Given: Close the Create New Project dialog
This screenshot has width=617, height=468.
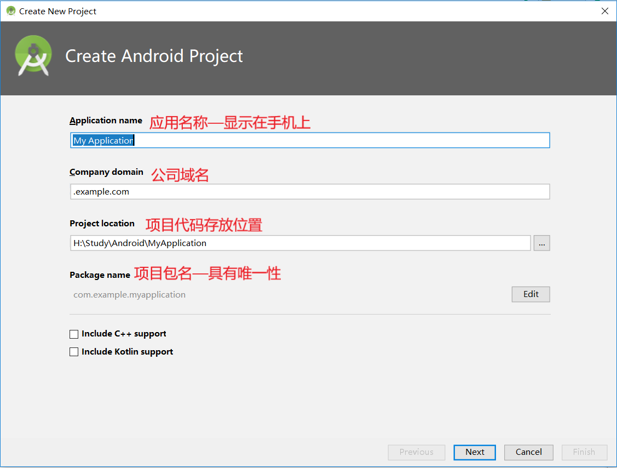Looking at the screenshot, I should [604, 10].
